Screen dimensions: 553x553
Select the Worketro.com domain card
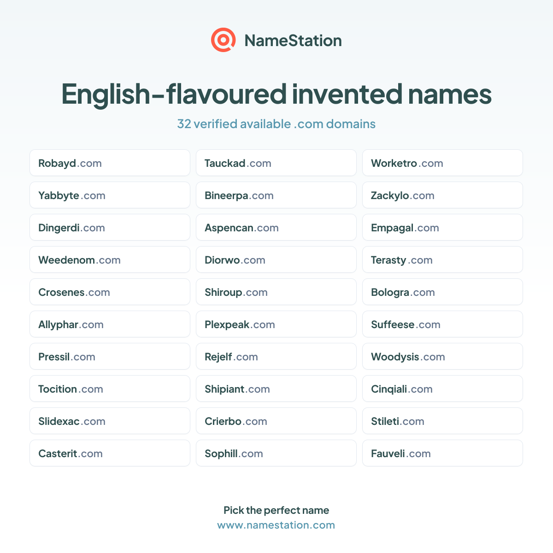pyautogui.click(x=442, y=163)
